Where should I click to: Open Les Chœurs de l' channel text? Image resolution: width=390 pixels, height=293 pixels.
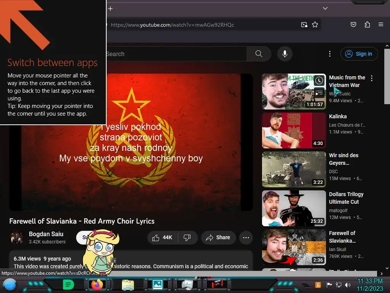[347, 125]
